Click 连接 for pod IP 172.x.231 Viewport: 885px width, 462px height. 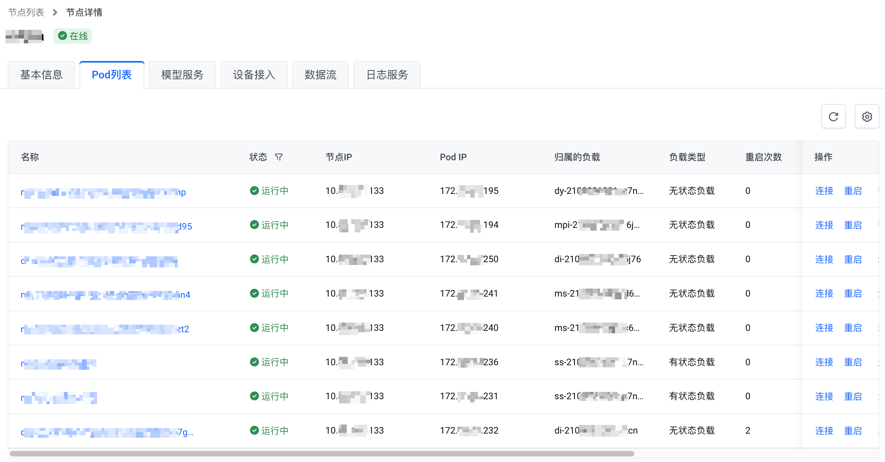point(824,396)
